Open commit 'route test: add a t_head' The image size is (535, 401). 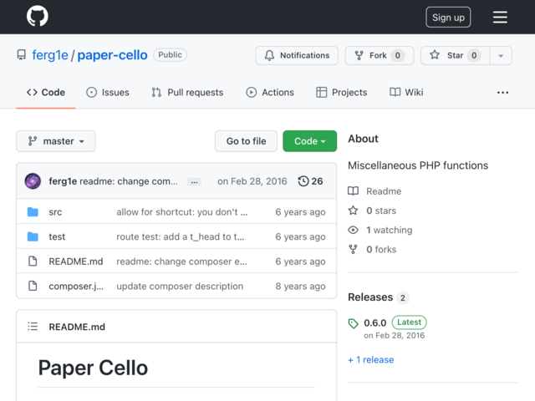pyautogui.click(x=181, y=236)
